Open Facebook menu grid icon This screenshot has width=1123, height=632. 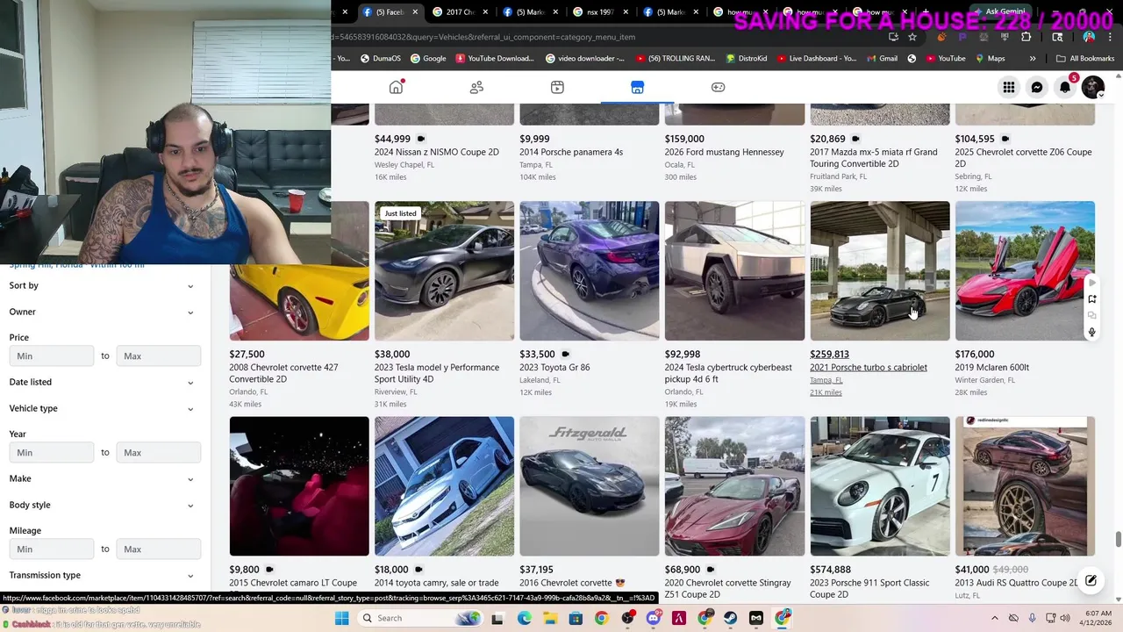pos(1009,87)
